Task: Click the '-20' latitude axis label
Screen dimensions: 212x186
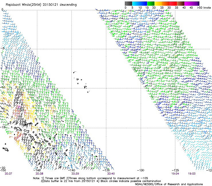Action: (x=3, y=168)
